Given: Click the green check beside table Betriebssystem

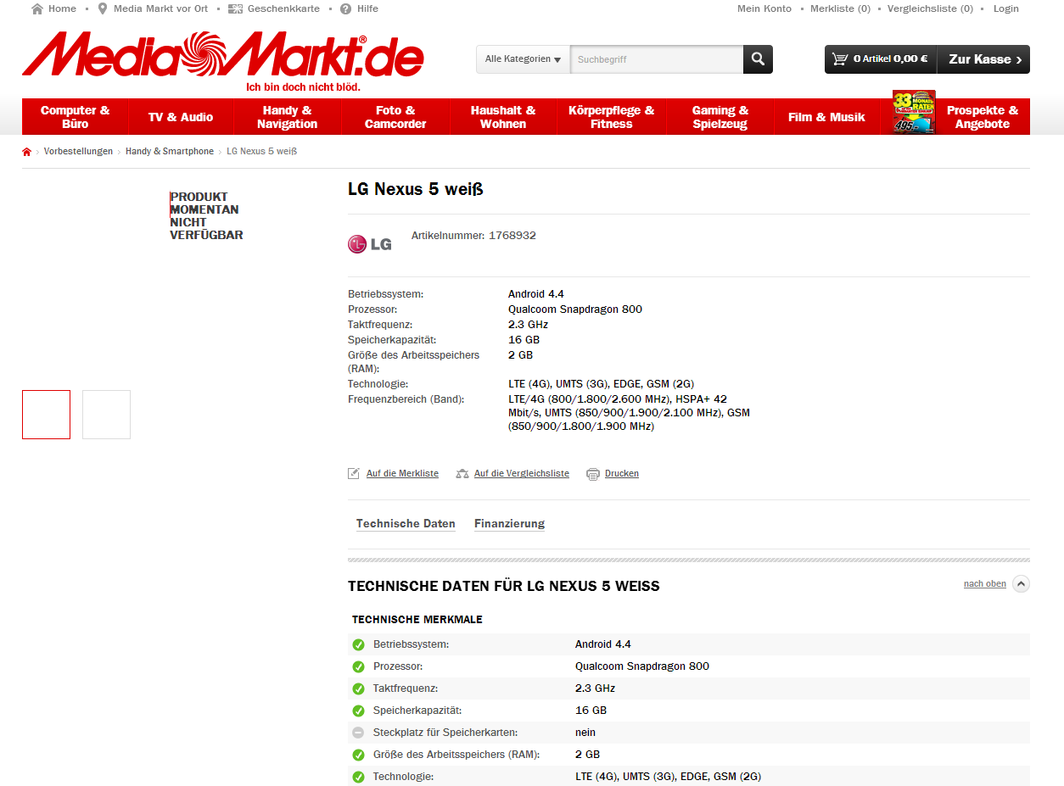Looking at the screenshot, I should coord(358,644).
